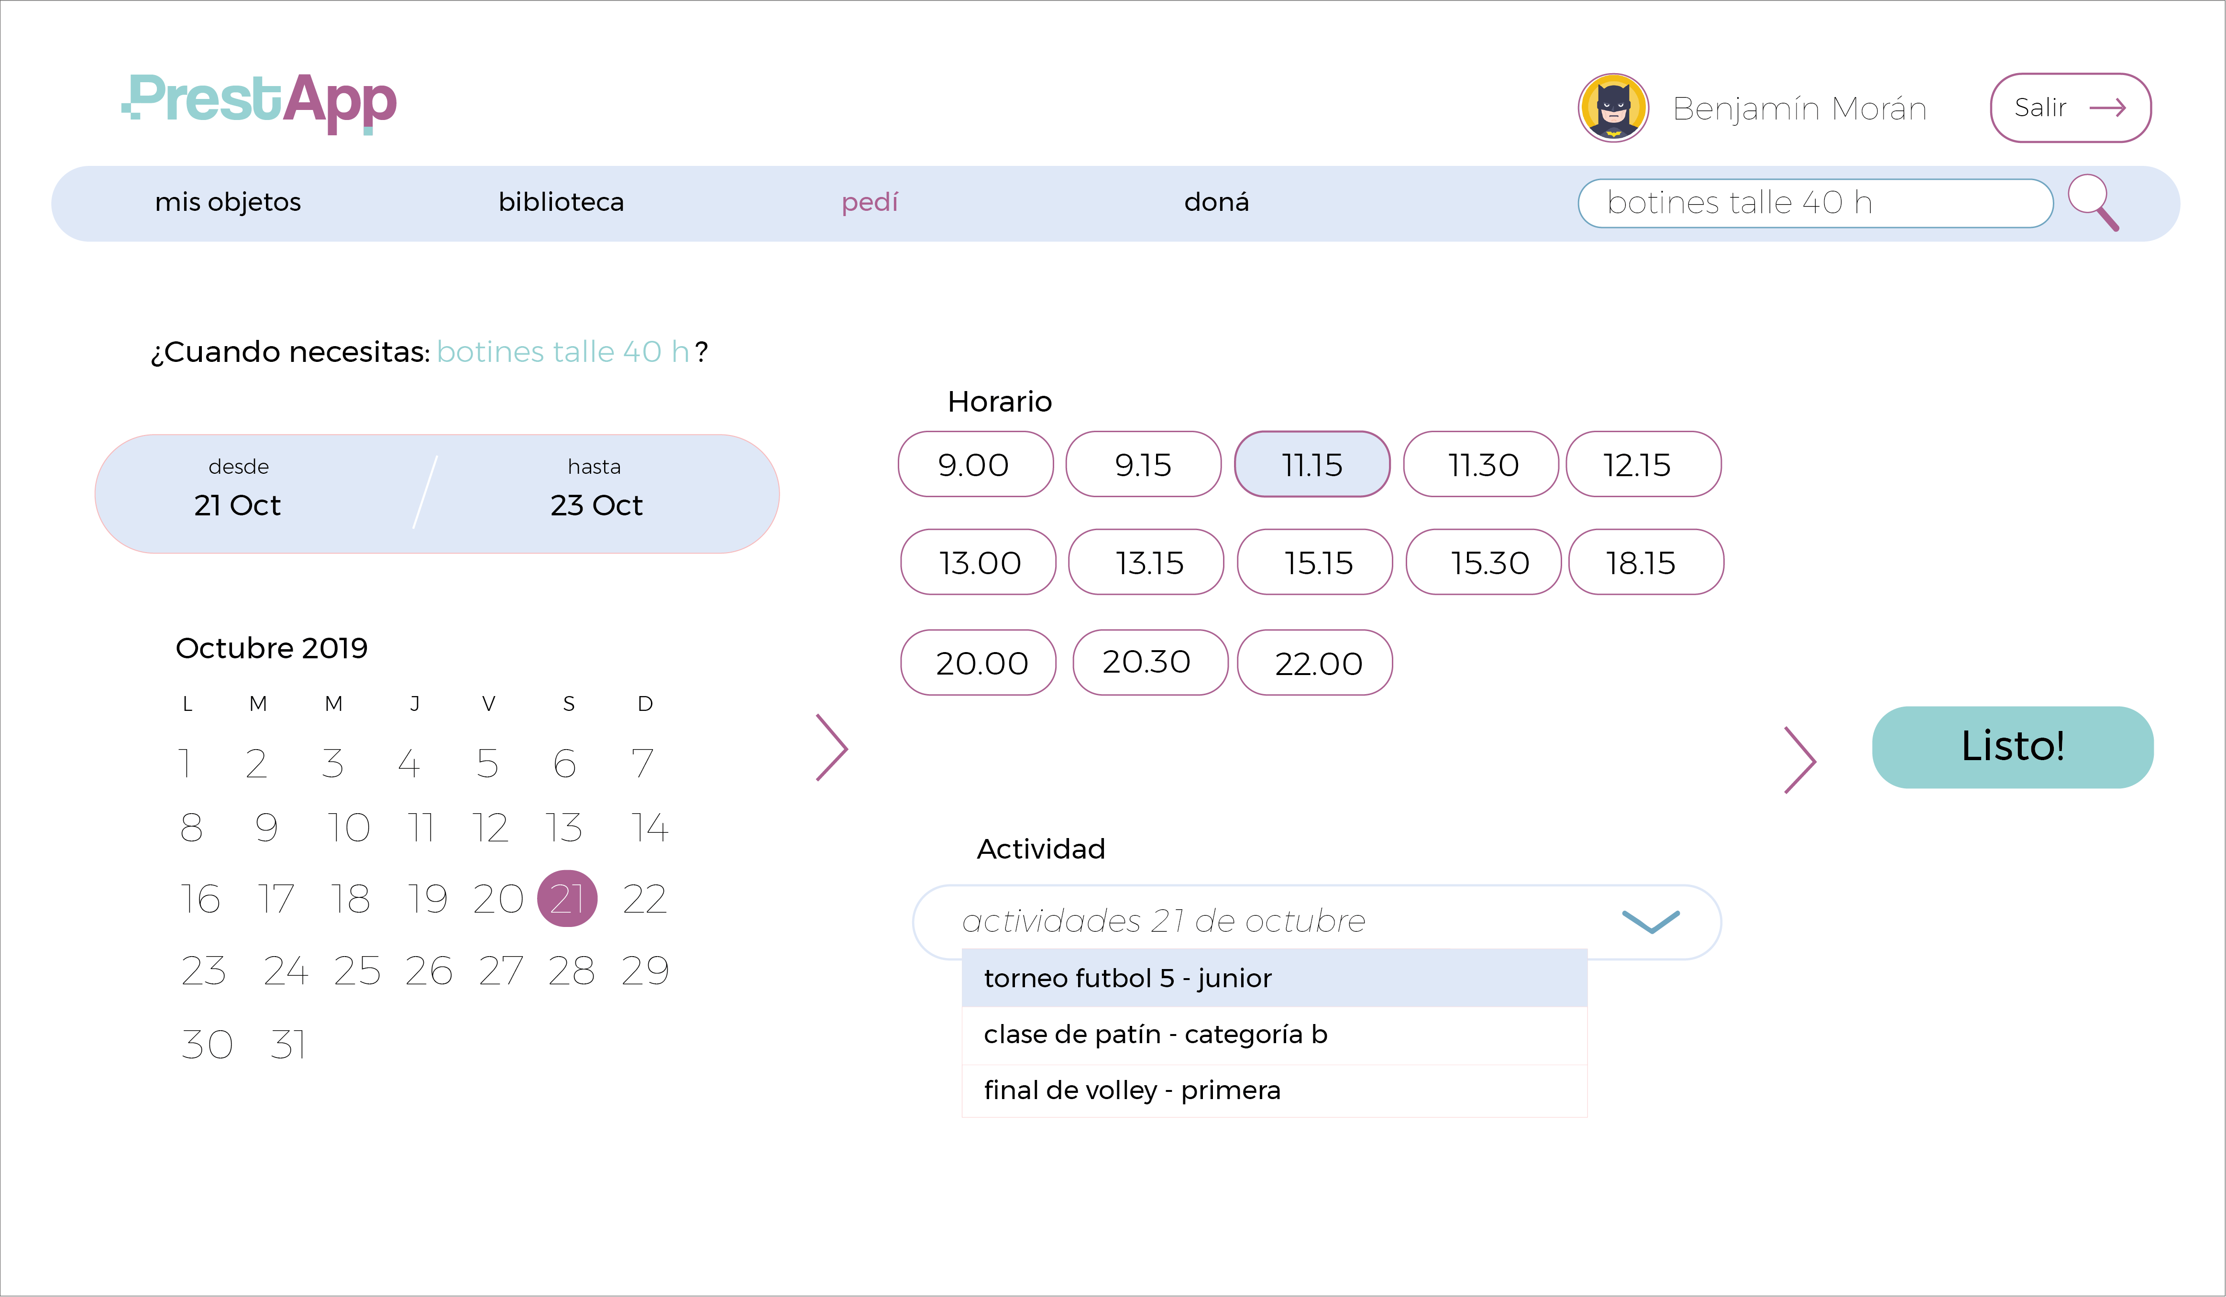Screen dimensions: 2226x1297
Task: Click the Batman user avatar
Action: click(x=1613, y=108)
